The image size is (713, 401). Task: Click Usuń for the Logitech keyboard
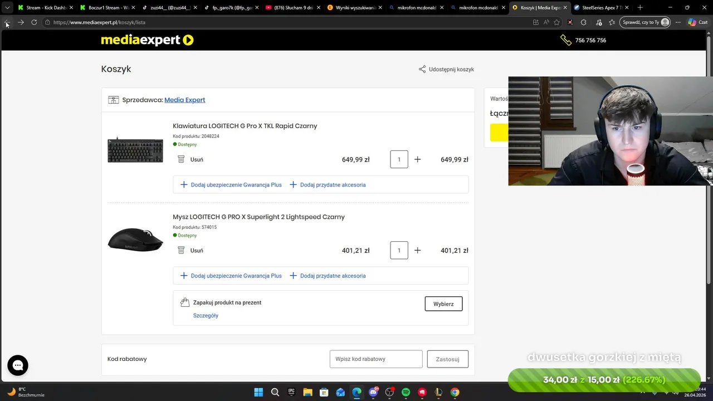click(x=197, y=159)
